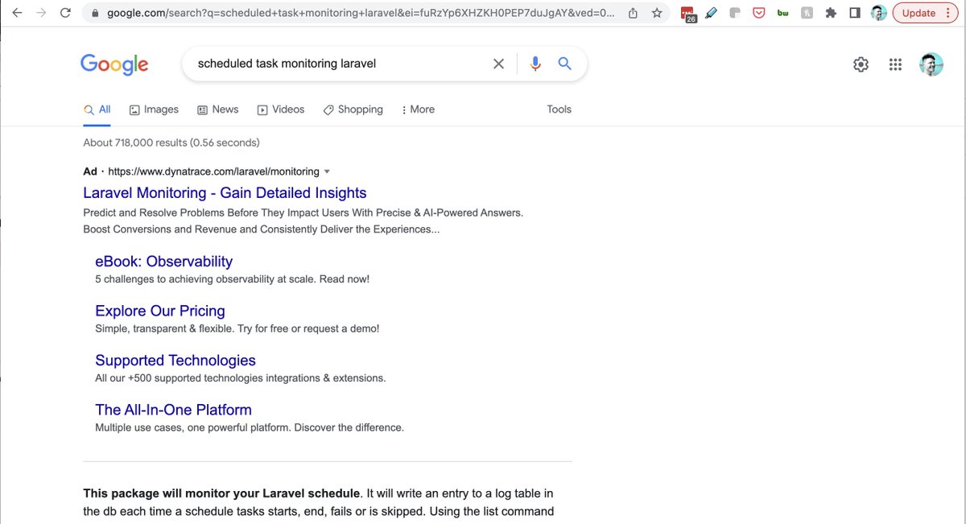Open the Chrome extensions puzzle icon
Screen dimensions: 966x524
(x=831, y=13)
